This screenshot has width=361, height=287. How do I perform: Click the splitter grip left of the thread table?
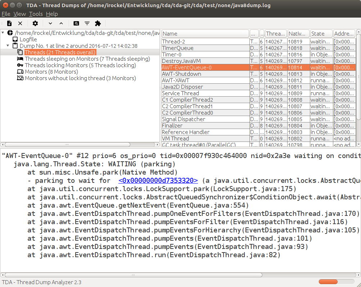(161, 88)
